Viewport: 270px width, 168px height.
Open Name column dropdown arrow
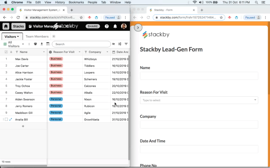pos(44,52)
